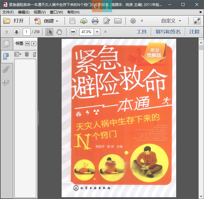
Task: Click the 打开 label in the toolbar
Action: click(19, 21)
